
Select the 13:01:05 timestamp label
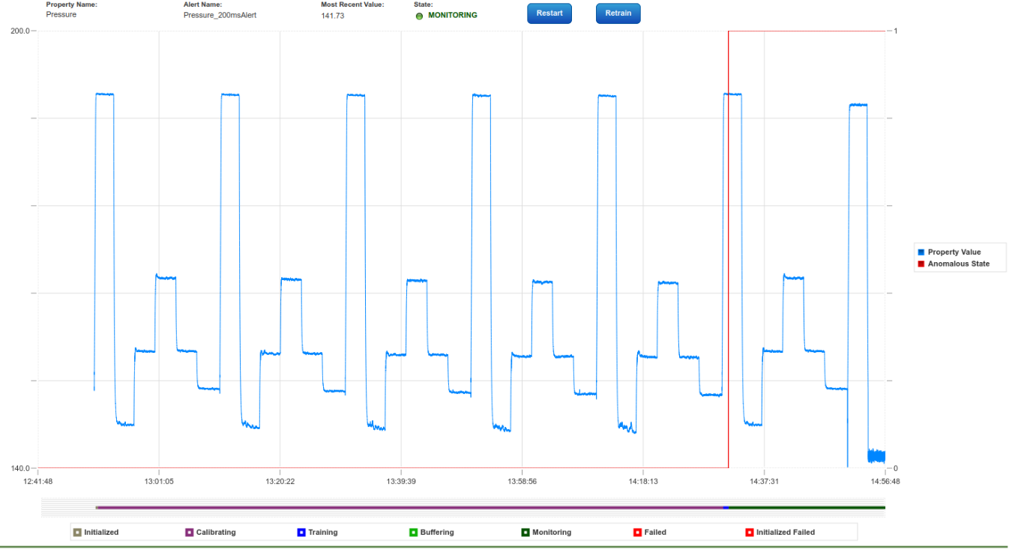(x=159, y=482)
